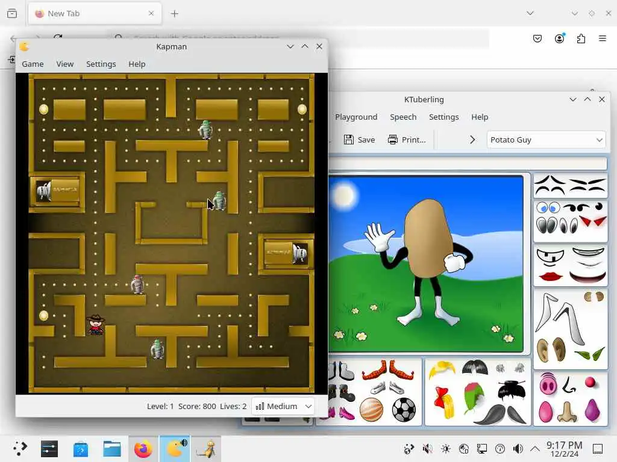Screen dimensions: 617x462
Task: Open the Playground menu in KTuberling
Action: click(x=356, y=117)
